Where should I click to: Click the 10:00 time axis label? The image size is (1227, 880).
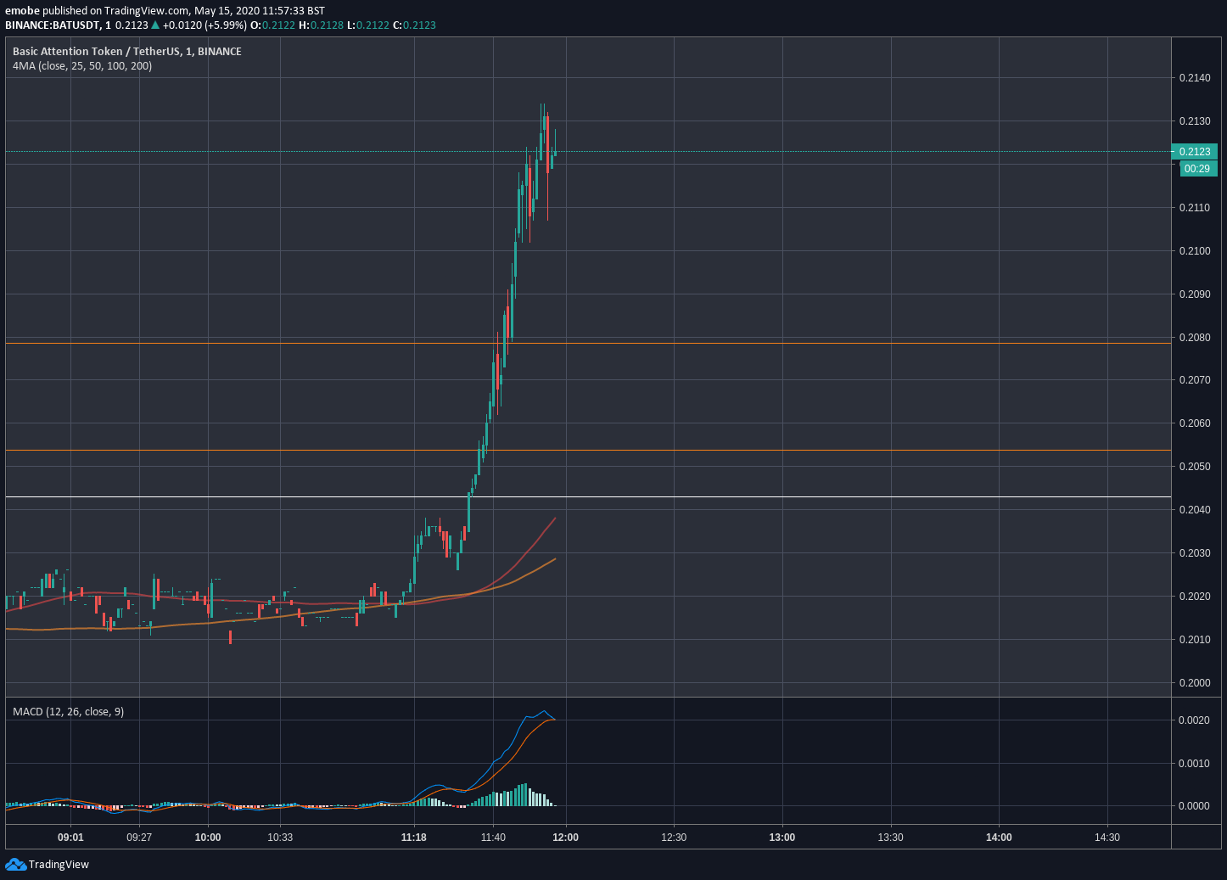(208, 838)
